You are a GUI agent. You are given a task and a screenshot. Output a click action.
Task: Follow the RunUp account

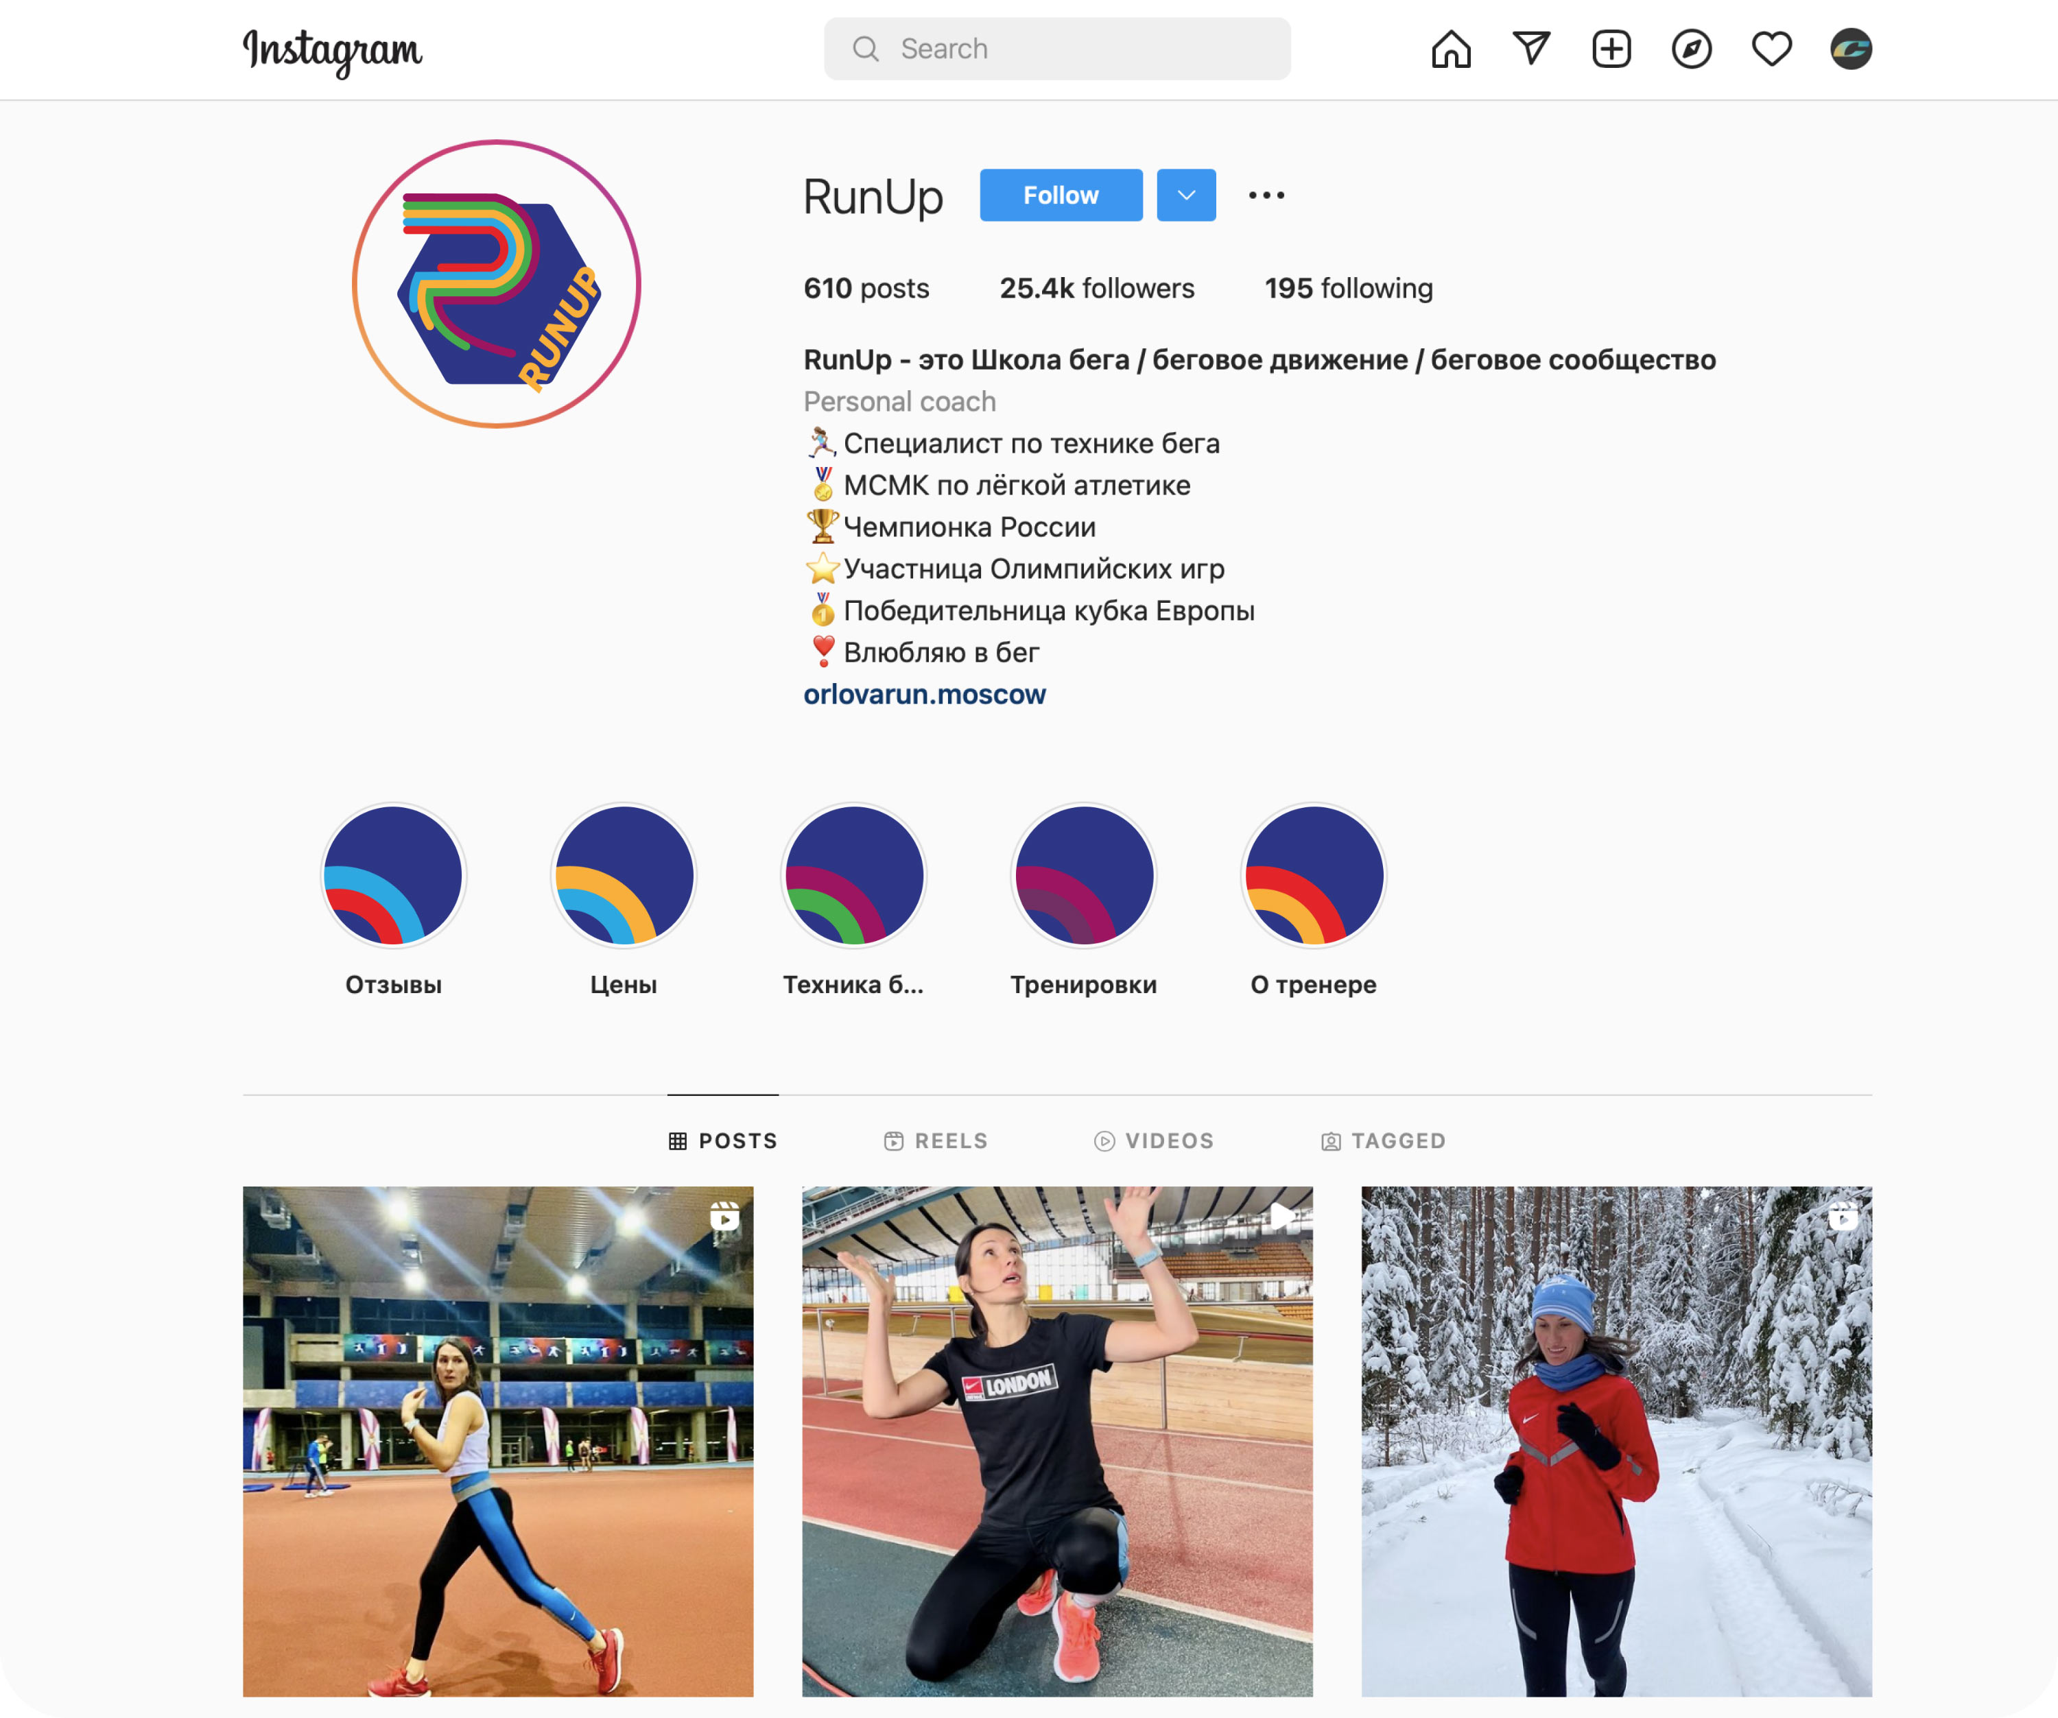1061,195
